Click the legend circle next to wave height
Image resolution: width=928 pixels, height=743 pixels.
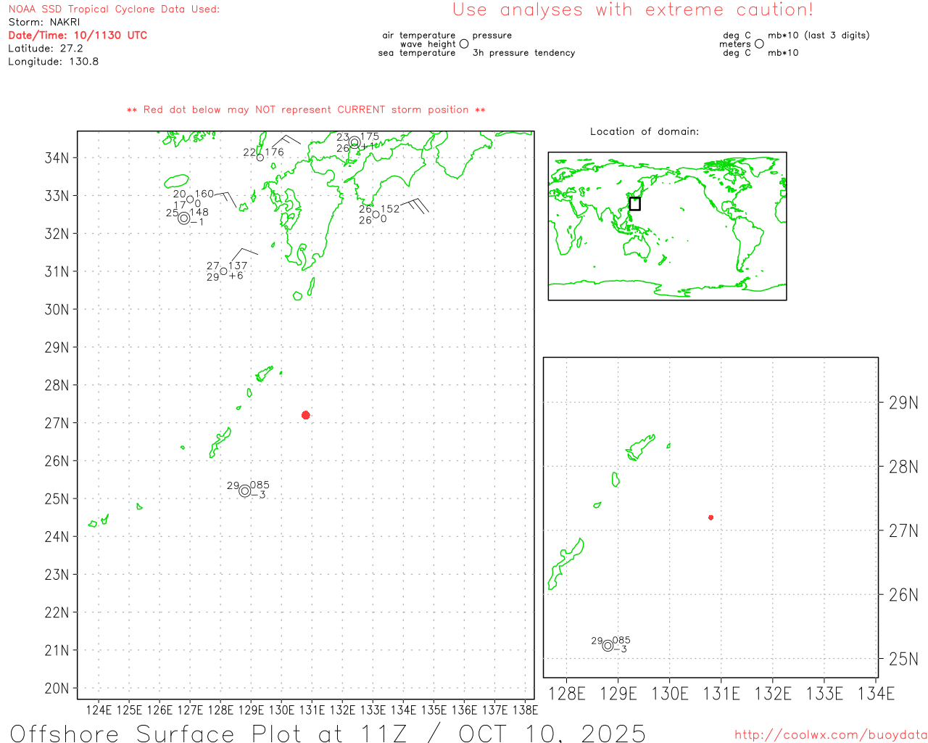coord(464,44)
